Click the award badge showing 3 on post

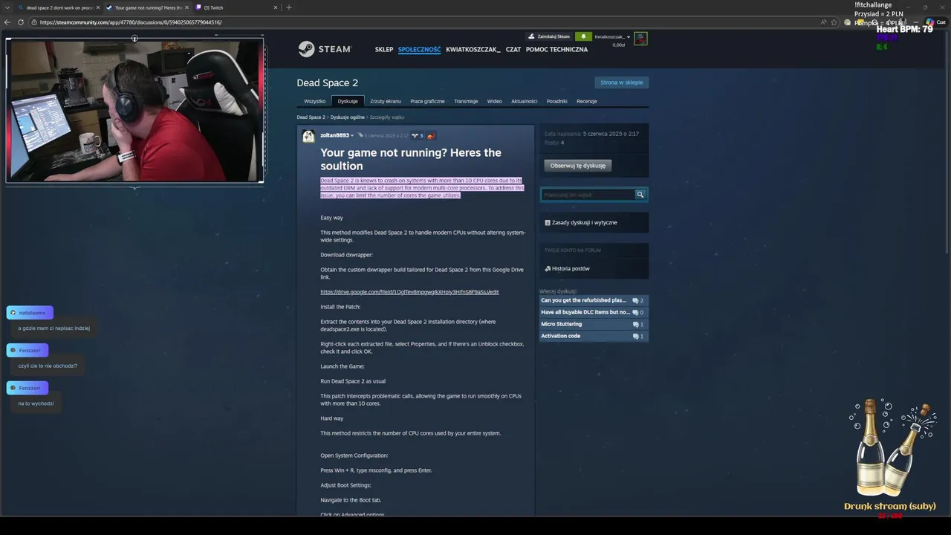click(x=417, y=136)
